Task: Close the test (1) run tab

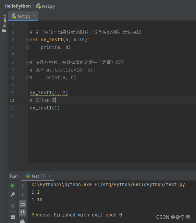Action: [49, 176]
